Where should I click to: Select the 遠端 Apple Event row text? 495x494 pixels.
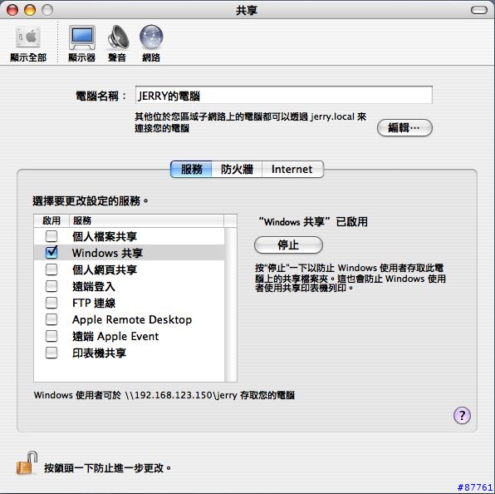click(x=115, y=336)
